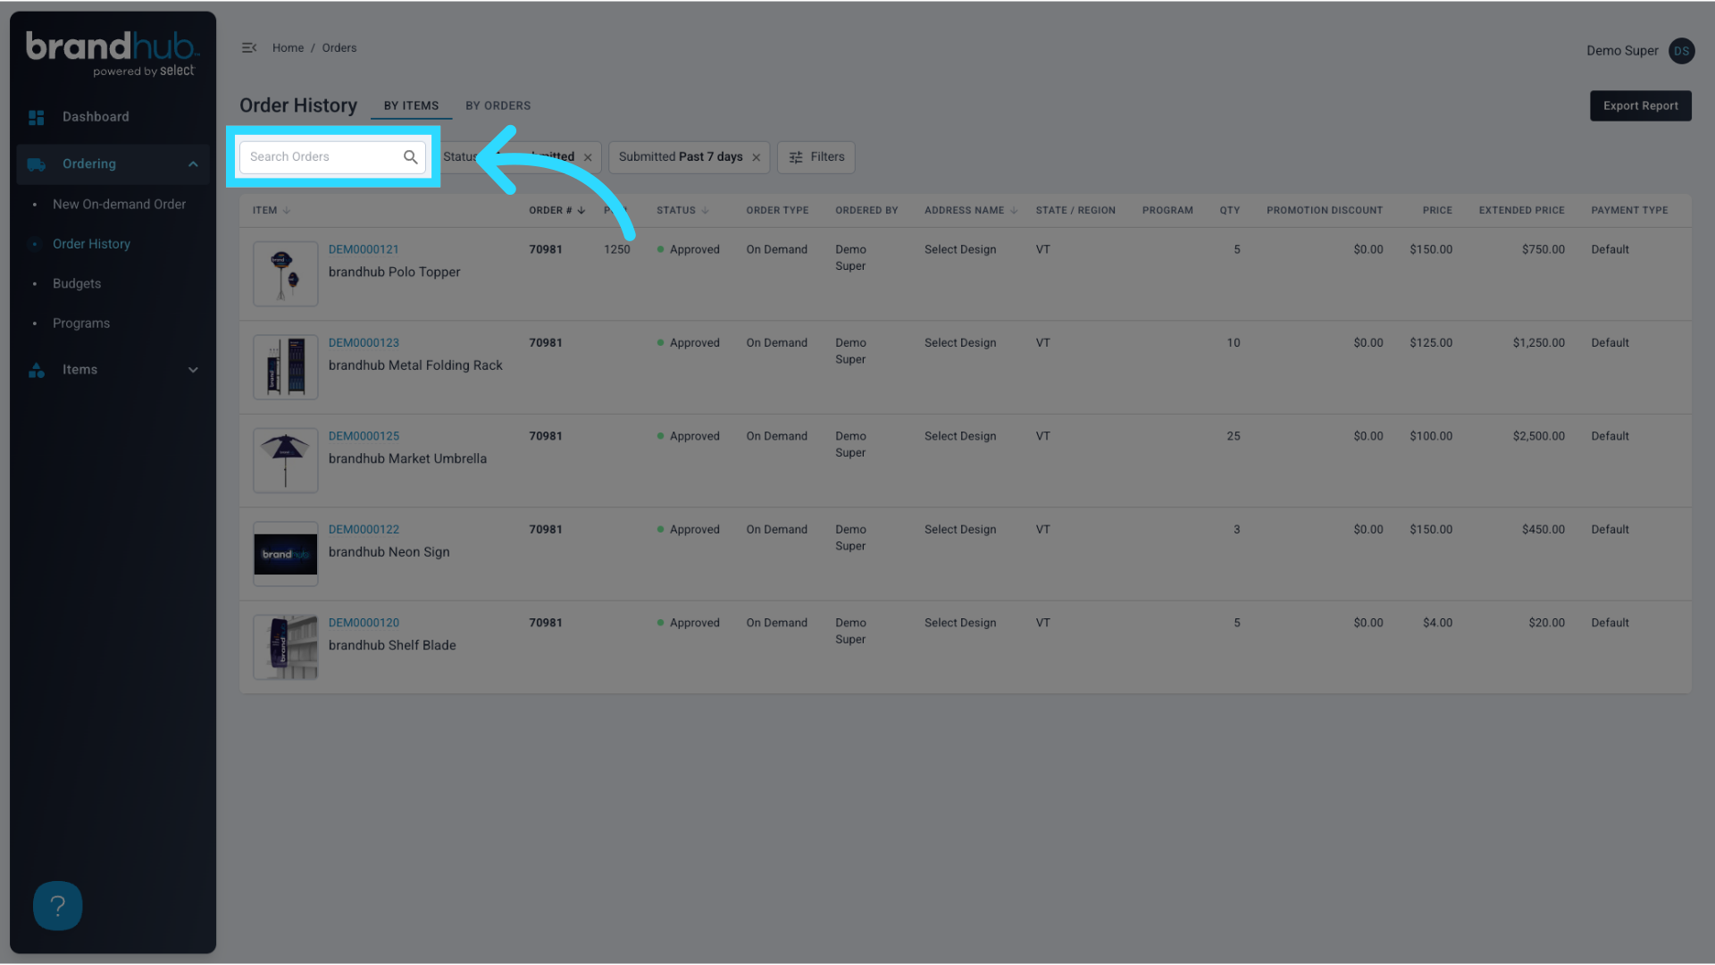Click the magnifying glass in Search Orders
The height and width of the screenshot is (965, 1715).
pyautogui.click(x=410, y=156)
